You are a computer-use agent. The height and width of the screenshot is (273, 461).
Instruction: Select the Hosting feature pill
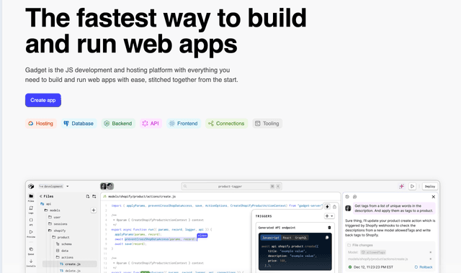coord(41,124)
